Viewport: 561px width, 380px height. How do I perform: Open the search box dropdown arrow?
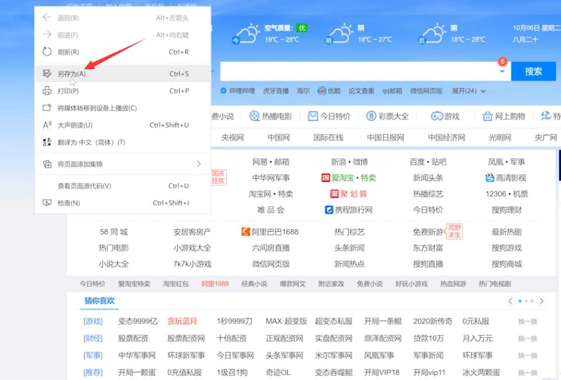click(502, 72)
